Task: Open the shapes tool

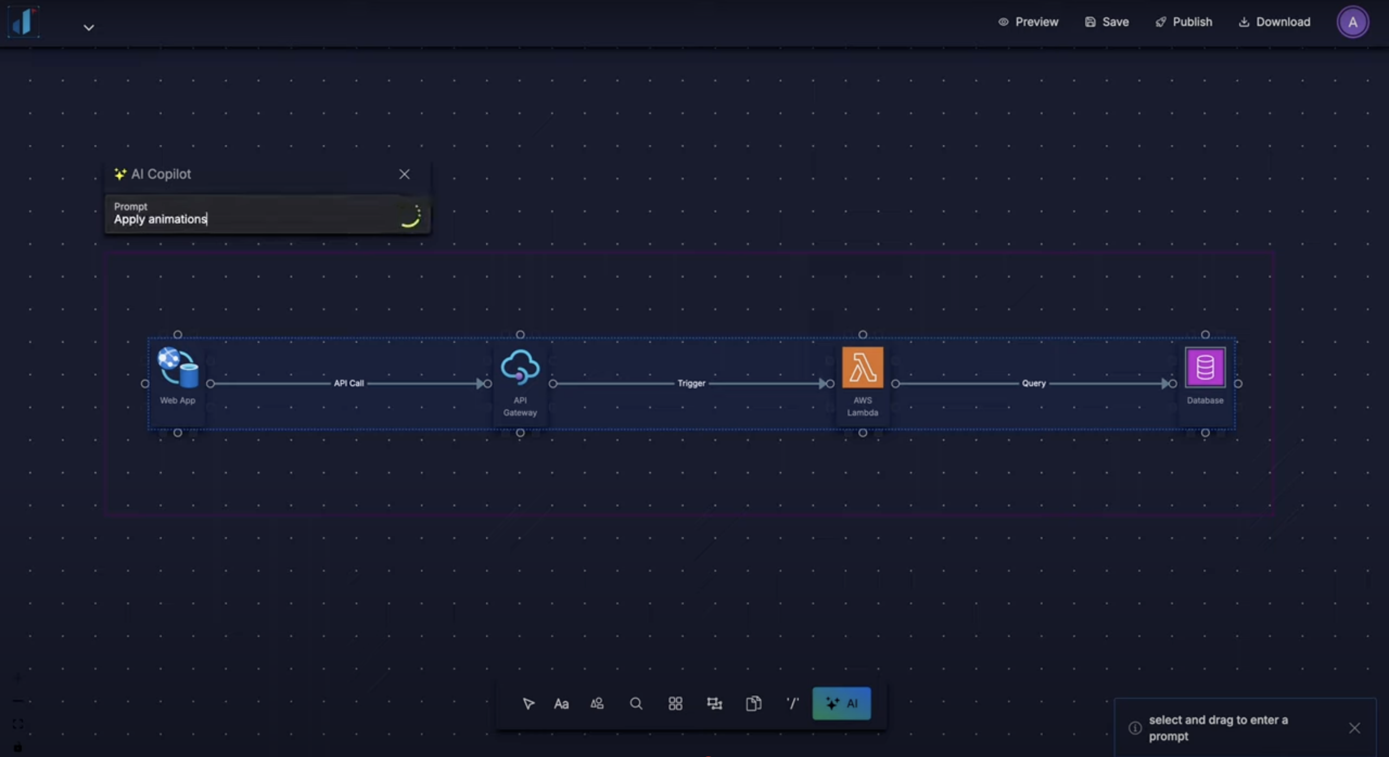Action: (x=597, y=704)
